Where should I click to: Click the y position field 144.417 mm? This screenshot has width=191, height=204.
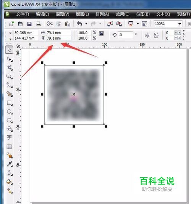click(26, 38)
